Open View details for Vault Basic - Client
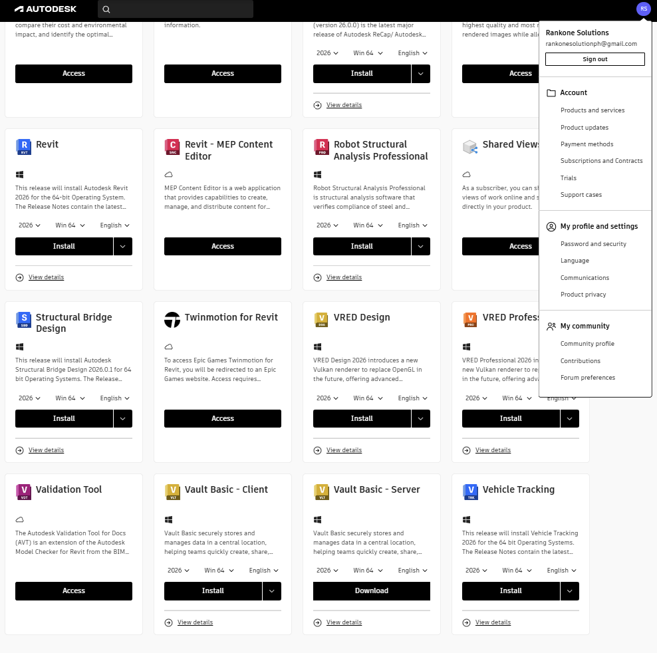The width and height of the screenshot is (657, 653). point(195,622)
